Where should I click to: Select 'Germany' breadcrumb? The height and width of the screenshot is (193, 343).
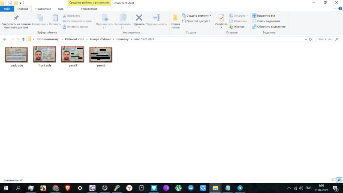[123, 39]
